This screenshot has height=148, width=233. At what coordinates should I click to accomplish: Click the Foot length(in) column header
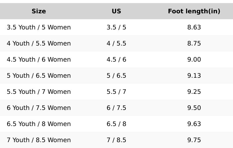(x=194, y=11)
